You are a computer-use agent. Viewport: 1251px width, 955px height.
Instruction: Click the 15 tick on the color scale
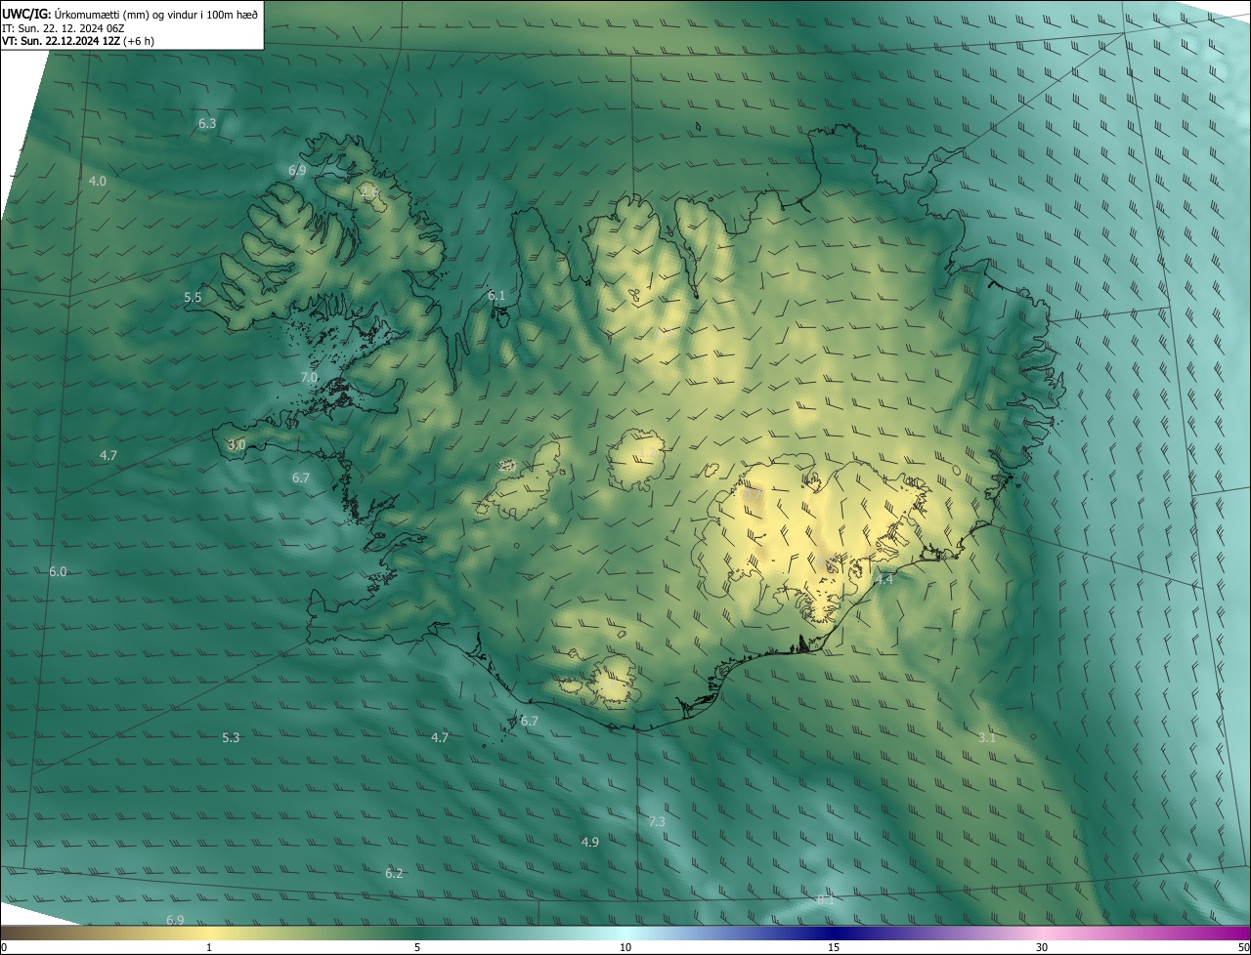834,948
